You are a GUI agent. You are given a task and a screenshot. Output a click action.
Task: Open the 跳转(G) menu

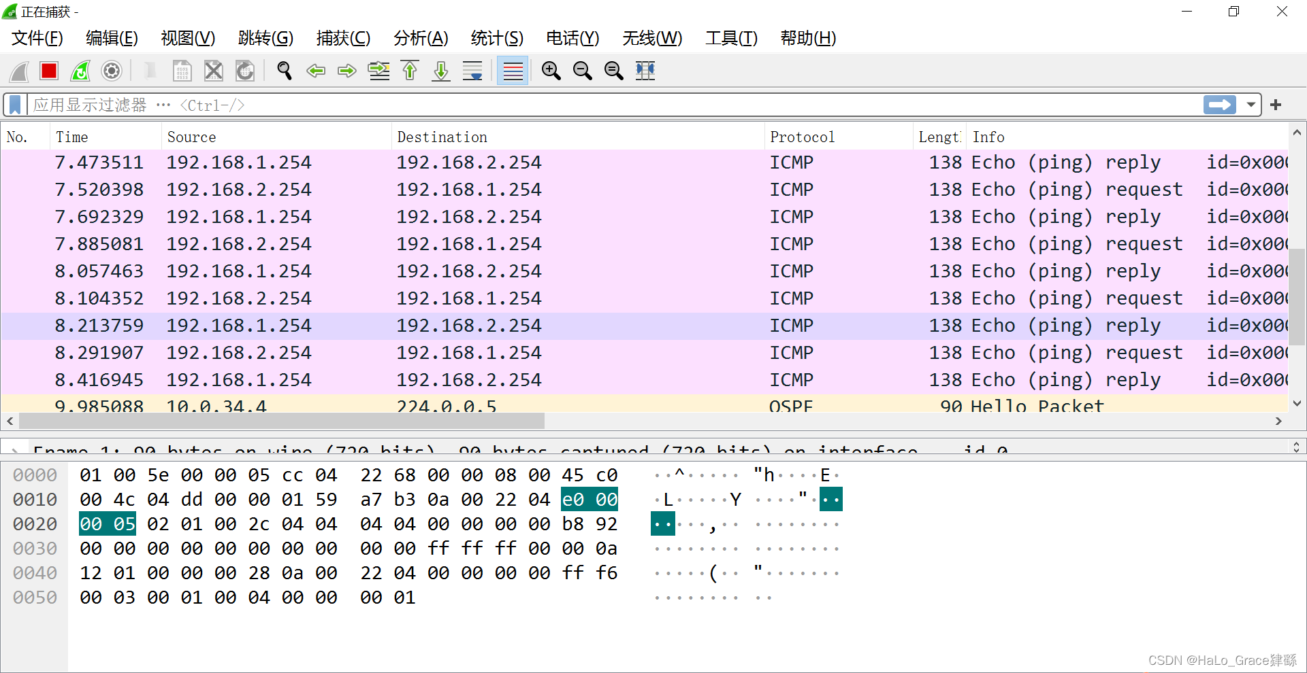[x=265, y=38]
